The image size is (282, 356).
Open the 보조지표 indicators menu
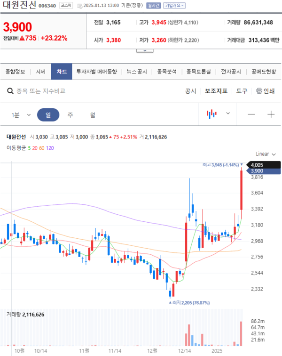(216, 91)
